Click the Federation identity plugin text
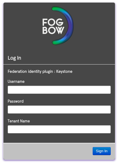The image size is (119, 164). click(30, 72)
